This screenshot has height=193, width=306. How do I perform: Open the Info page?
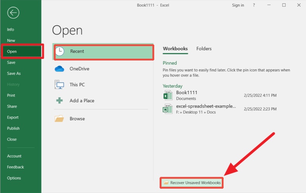(x=10, y=29)
